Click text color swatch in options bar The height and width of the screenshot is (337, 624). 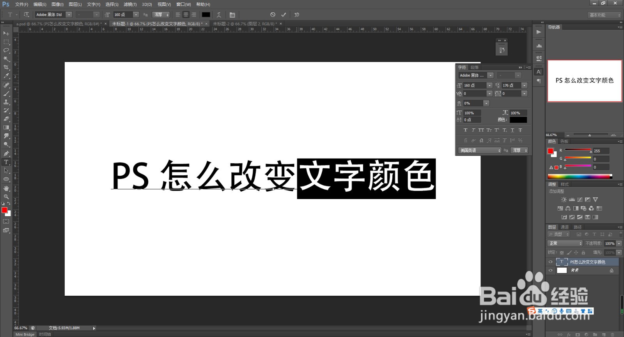[206, 15]
